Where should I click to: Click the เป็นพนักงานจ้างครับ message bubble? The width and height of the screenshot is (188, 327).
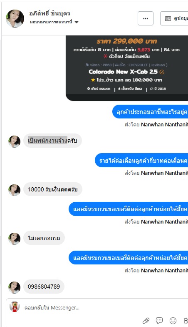(x=52, y=141)
